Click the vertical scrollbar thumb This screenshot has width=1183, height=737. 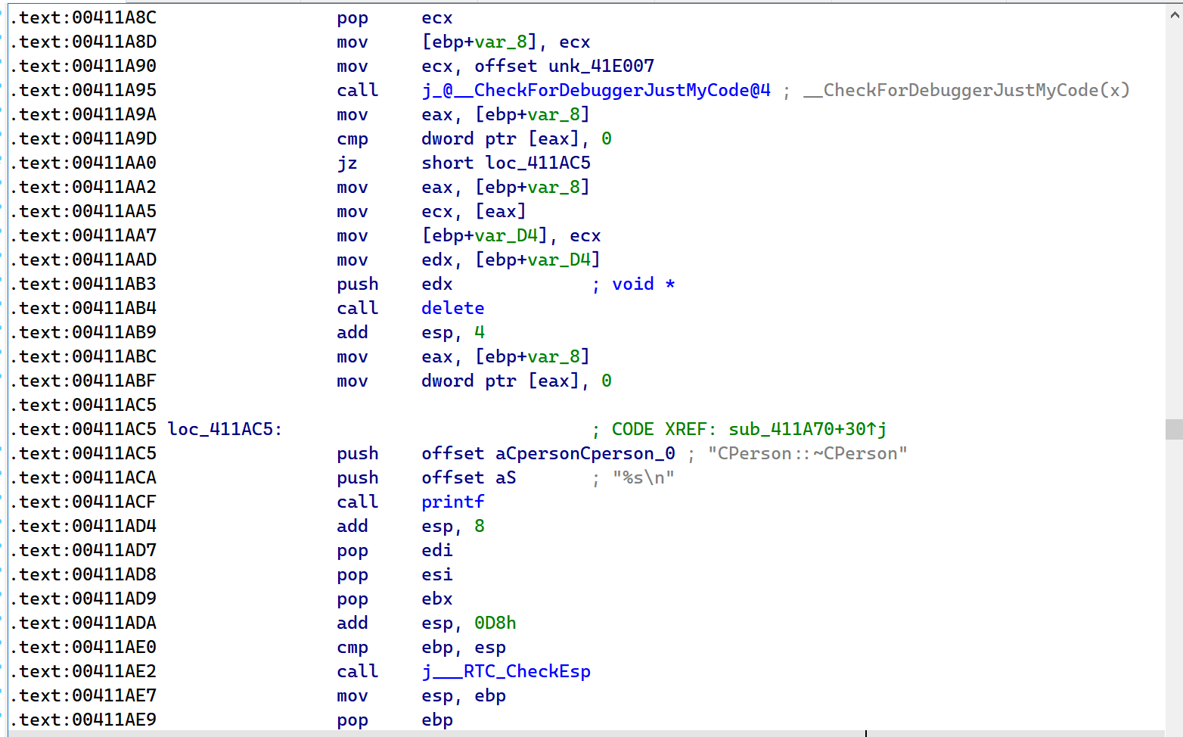click(x=1174, y=429)
